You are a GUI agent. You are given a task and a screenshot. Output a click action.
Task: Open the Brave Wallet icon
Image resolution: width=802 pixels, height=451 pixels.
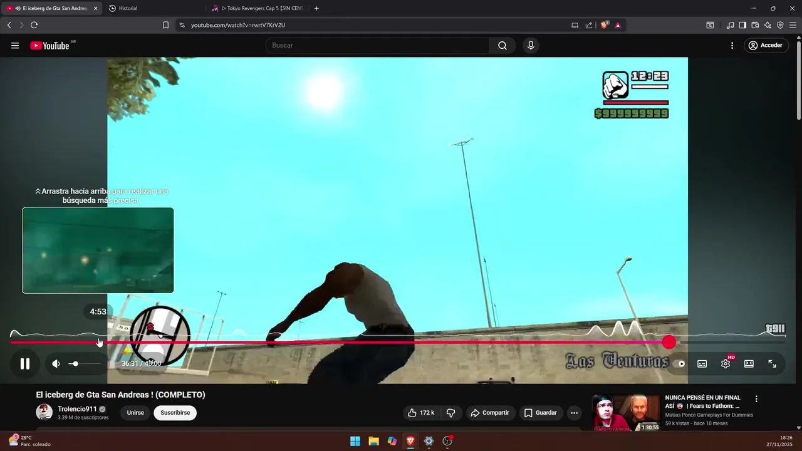(x=755, y=25)
